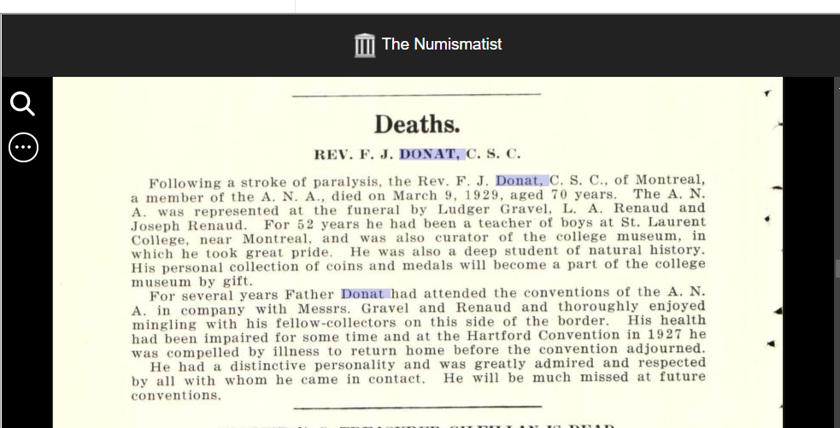Click the words museum by gift
The width and height of the screenshot is (840, 428).
(x=191, y=281)
